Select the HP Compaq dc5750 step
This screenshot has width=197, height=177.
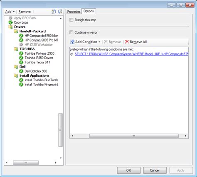(42, 36)
